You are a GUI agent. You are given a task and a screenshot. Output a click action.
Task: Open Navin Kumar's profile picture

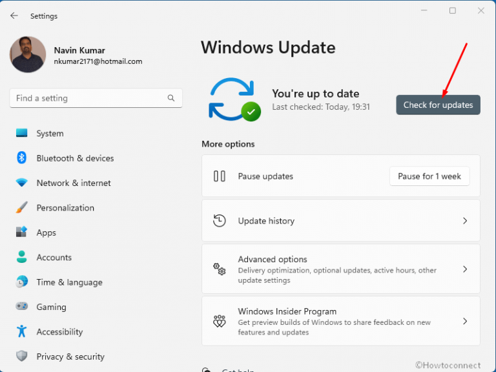28,54
